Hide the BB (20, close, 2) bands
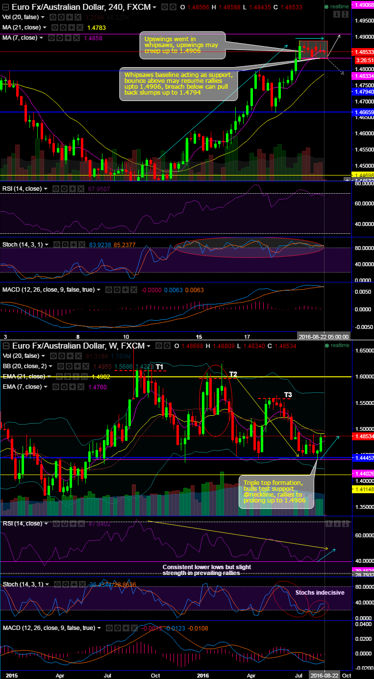The width and height of the screenshot is (374, 679). (x=61, y=366)
